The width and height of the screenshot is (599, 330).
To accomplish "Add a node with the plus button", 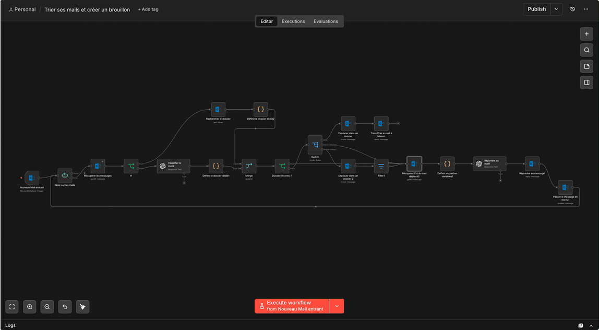I will click(587, 34).
